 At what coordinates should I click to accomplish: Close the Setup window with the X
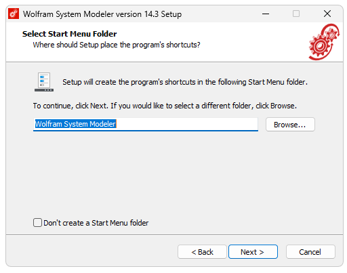[327, 14]
